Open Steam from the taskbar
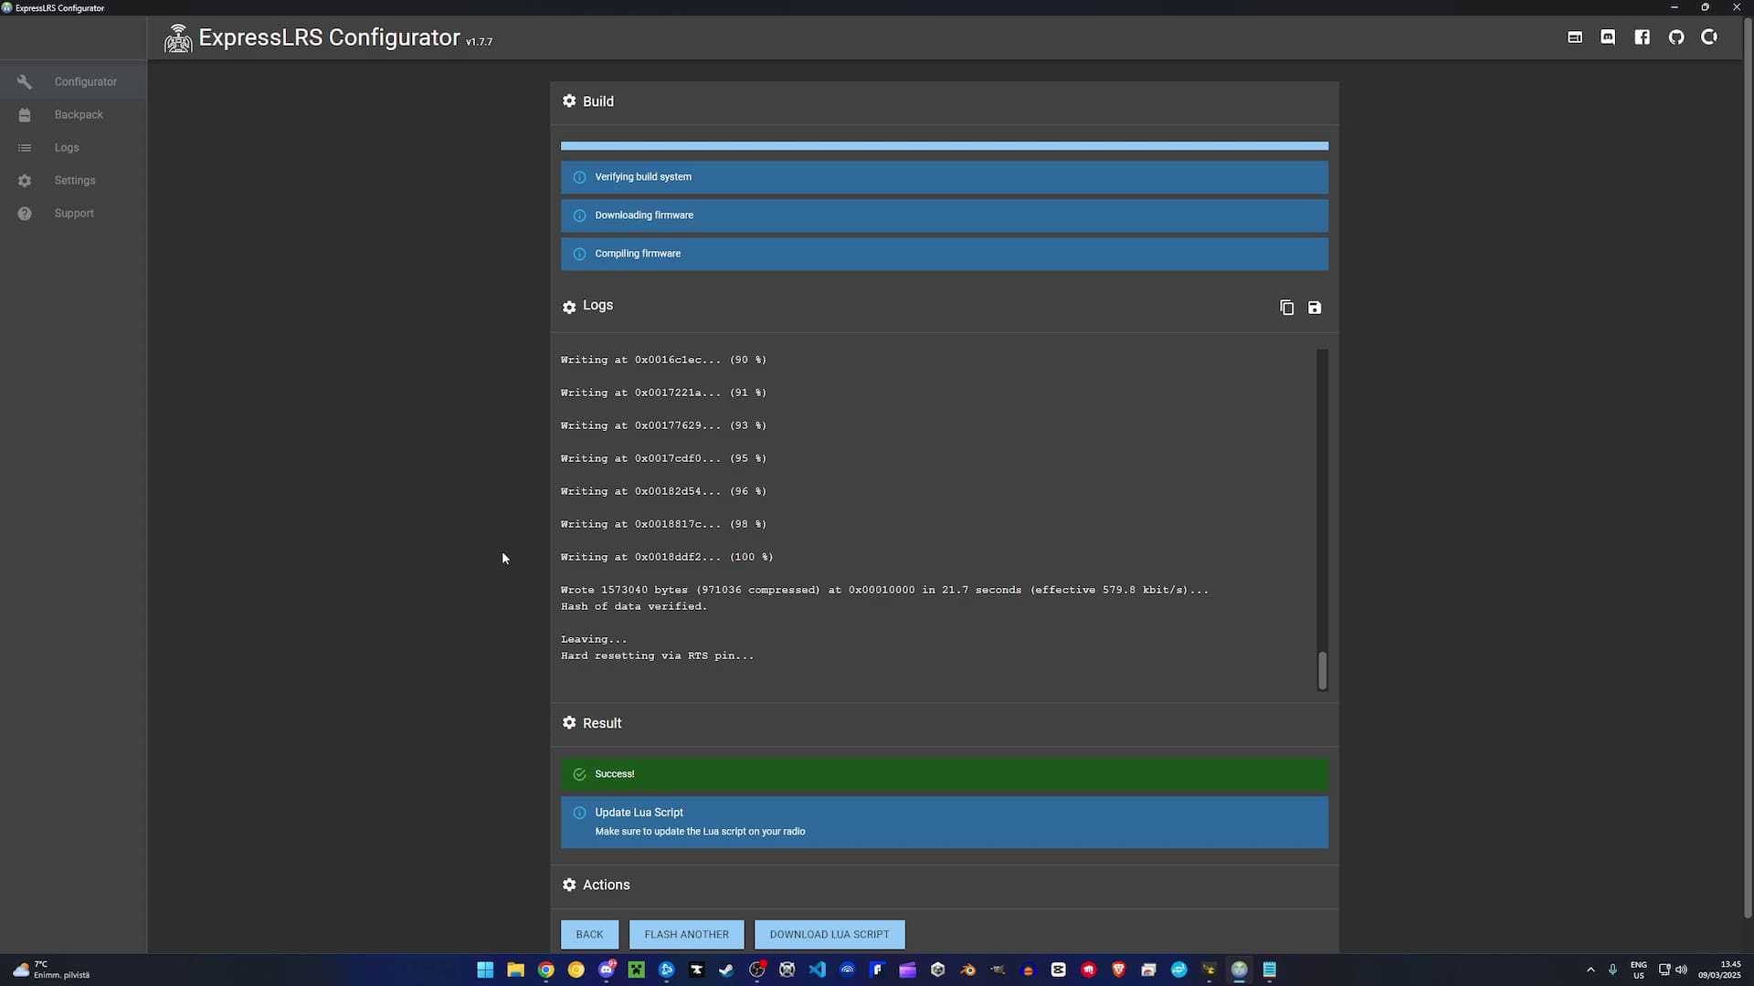Viewport: 1754px width, 986px height. coord(726,970)
